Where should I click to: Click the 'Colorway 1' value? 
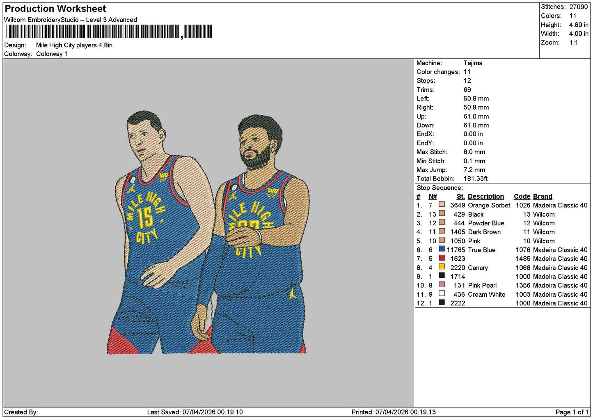[52, 54]
